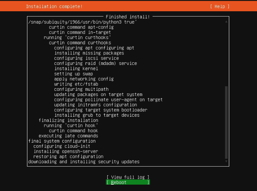
Task: Click the 'finalizing installation' log line
Action: pos(68,120)
